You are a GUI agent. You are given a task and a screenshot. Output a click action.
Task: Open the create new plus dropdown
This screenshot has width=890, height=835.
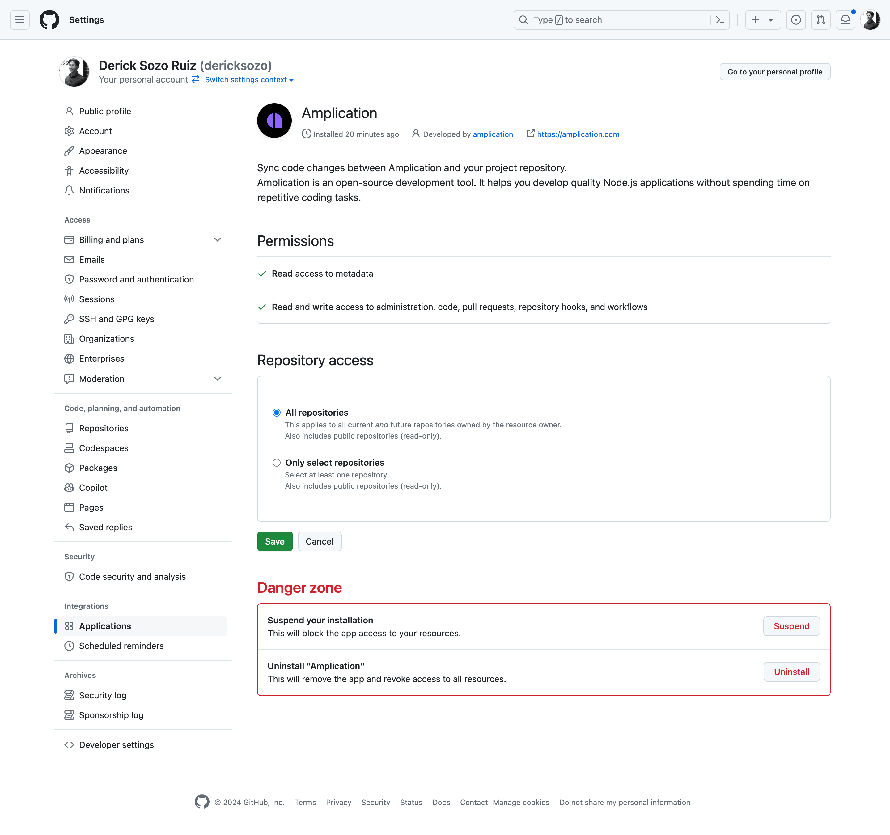pyautogui.click(x=763, y=20)
